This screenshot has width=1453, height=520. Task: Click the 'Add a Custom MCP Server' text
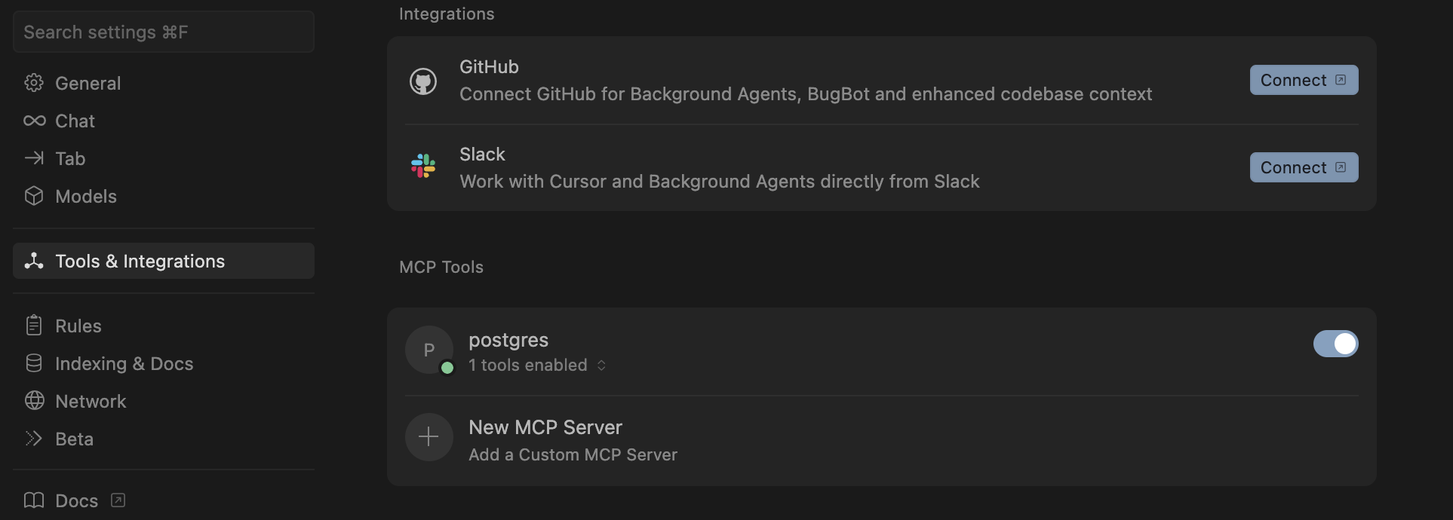[573, 454]
